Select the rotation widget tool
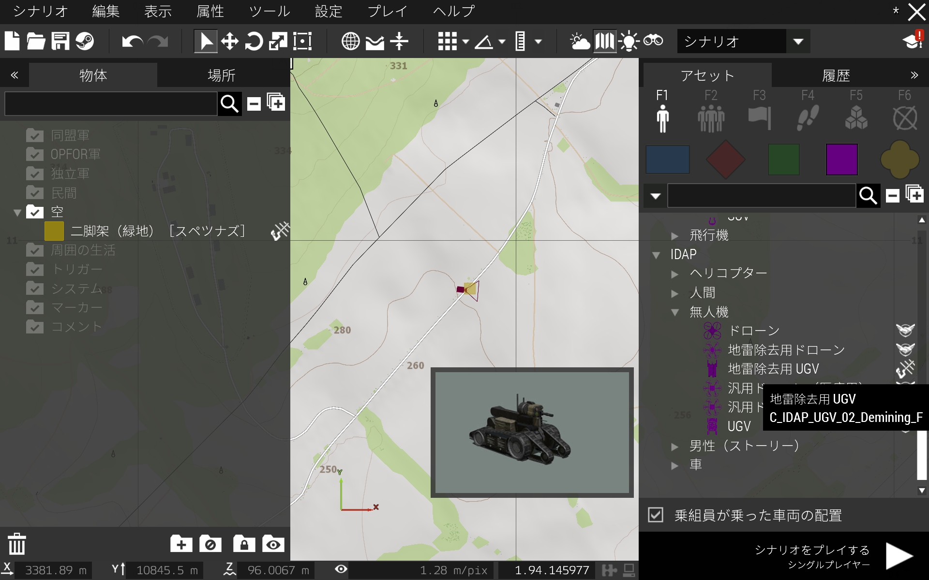This screenshot has height=580, width=929. (254, 41)
